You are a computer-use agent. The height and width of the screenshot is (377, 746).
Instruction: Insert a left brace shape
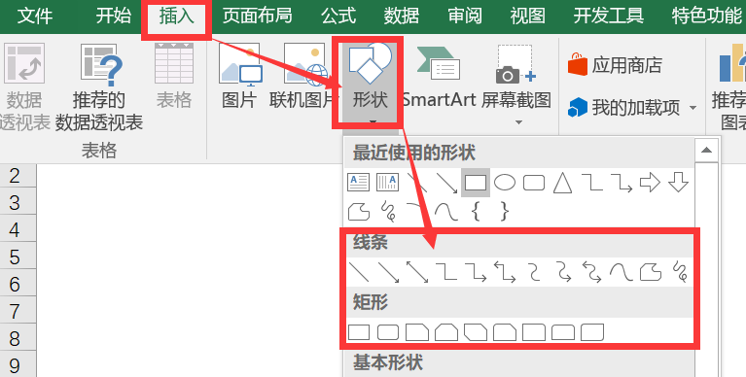coord(475,212)
